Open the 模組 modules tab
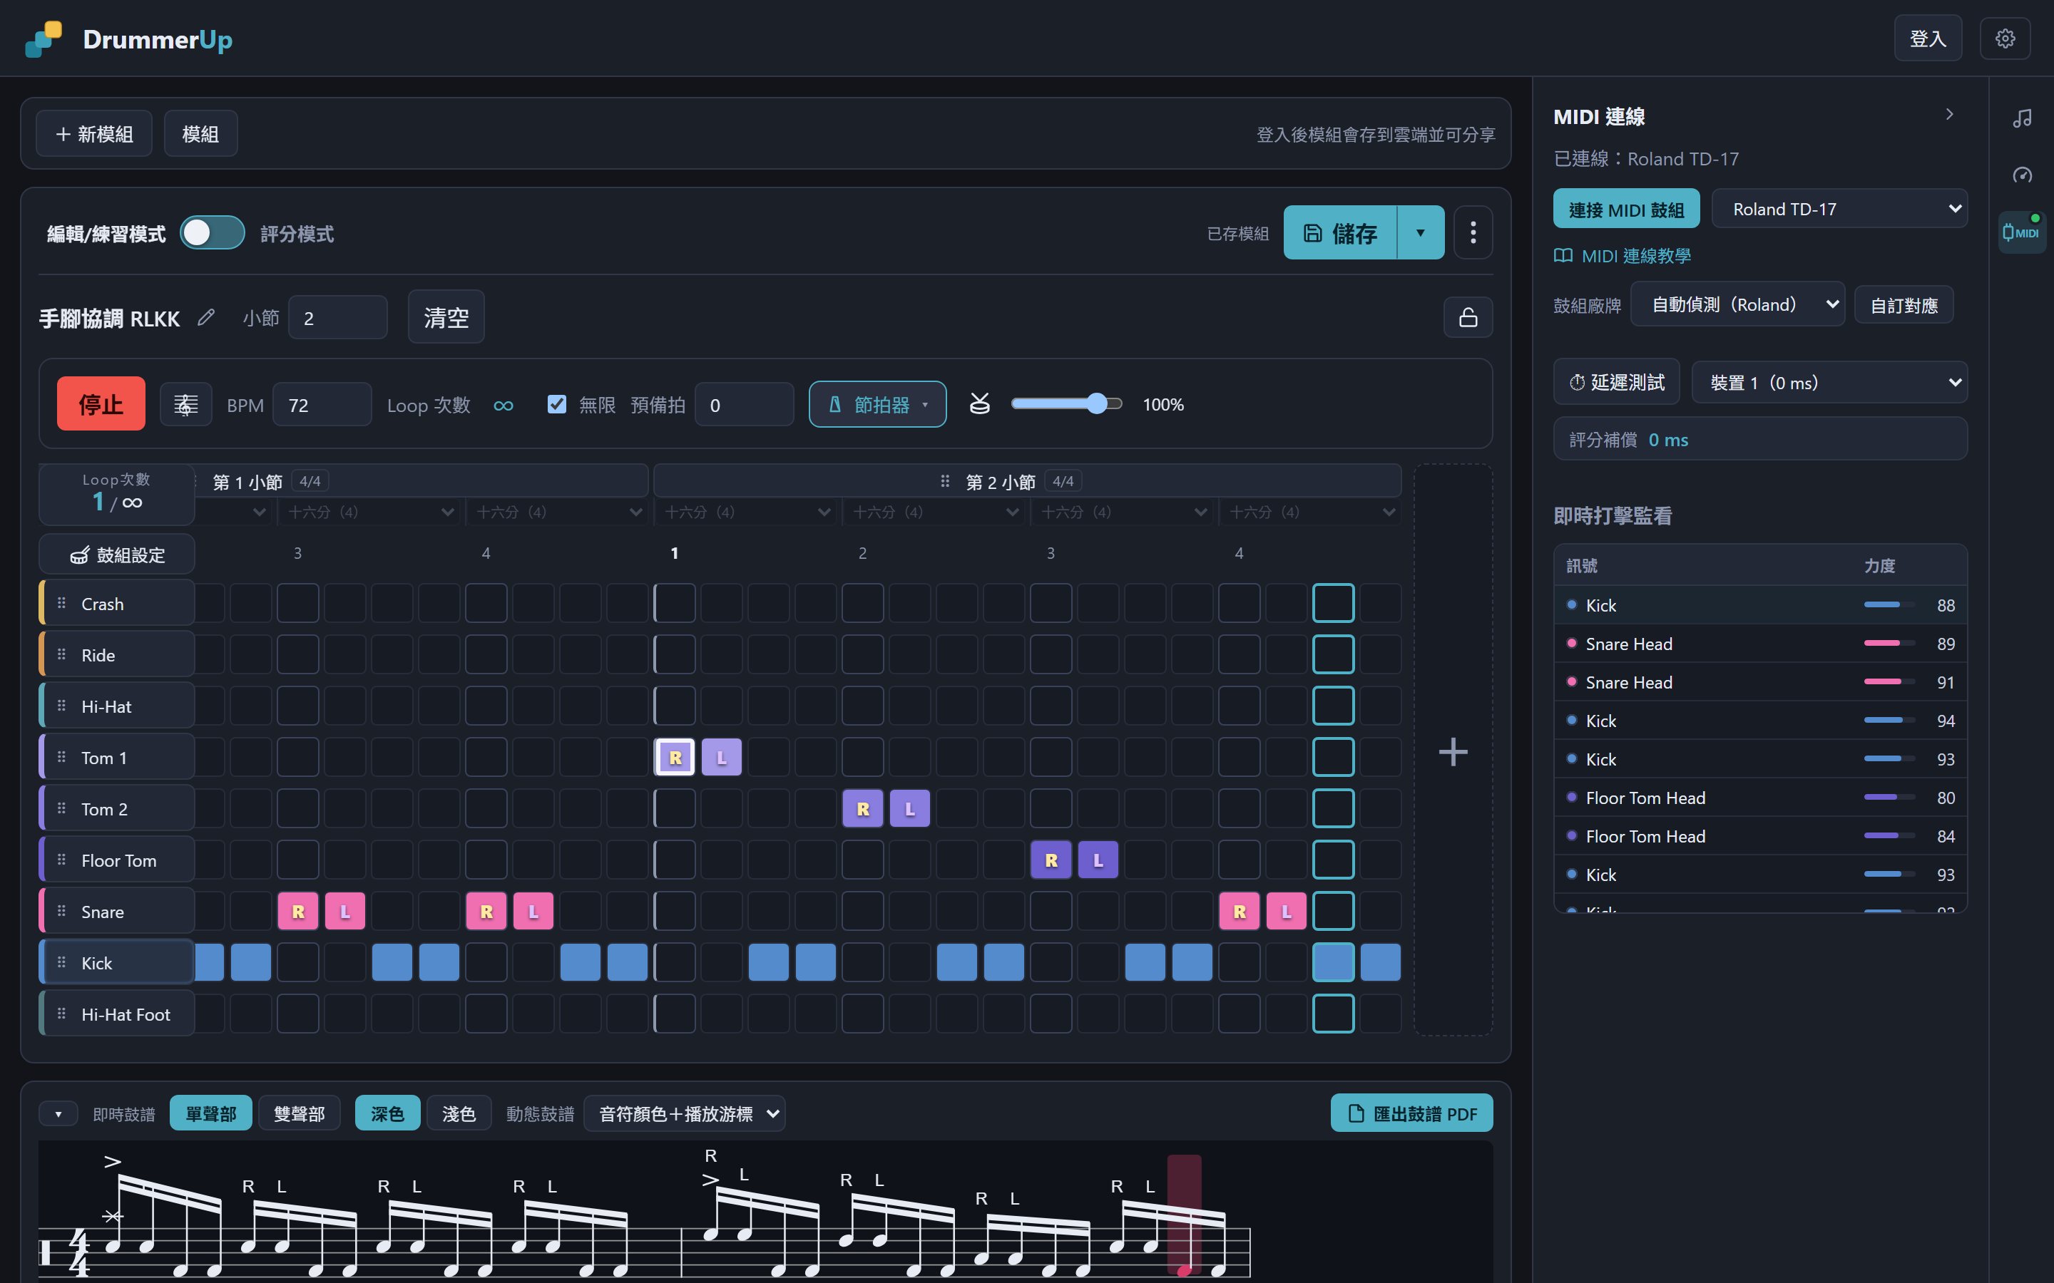This screenshot has width=2054, height=1283. (x=200, y=133)
